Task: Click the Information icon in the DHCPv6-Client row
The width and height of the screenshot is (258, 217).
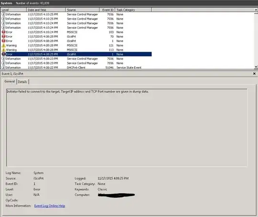Action: click(x=3, y=67)
